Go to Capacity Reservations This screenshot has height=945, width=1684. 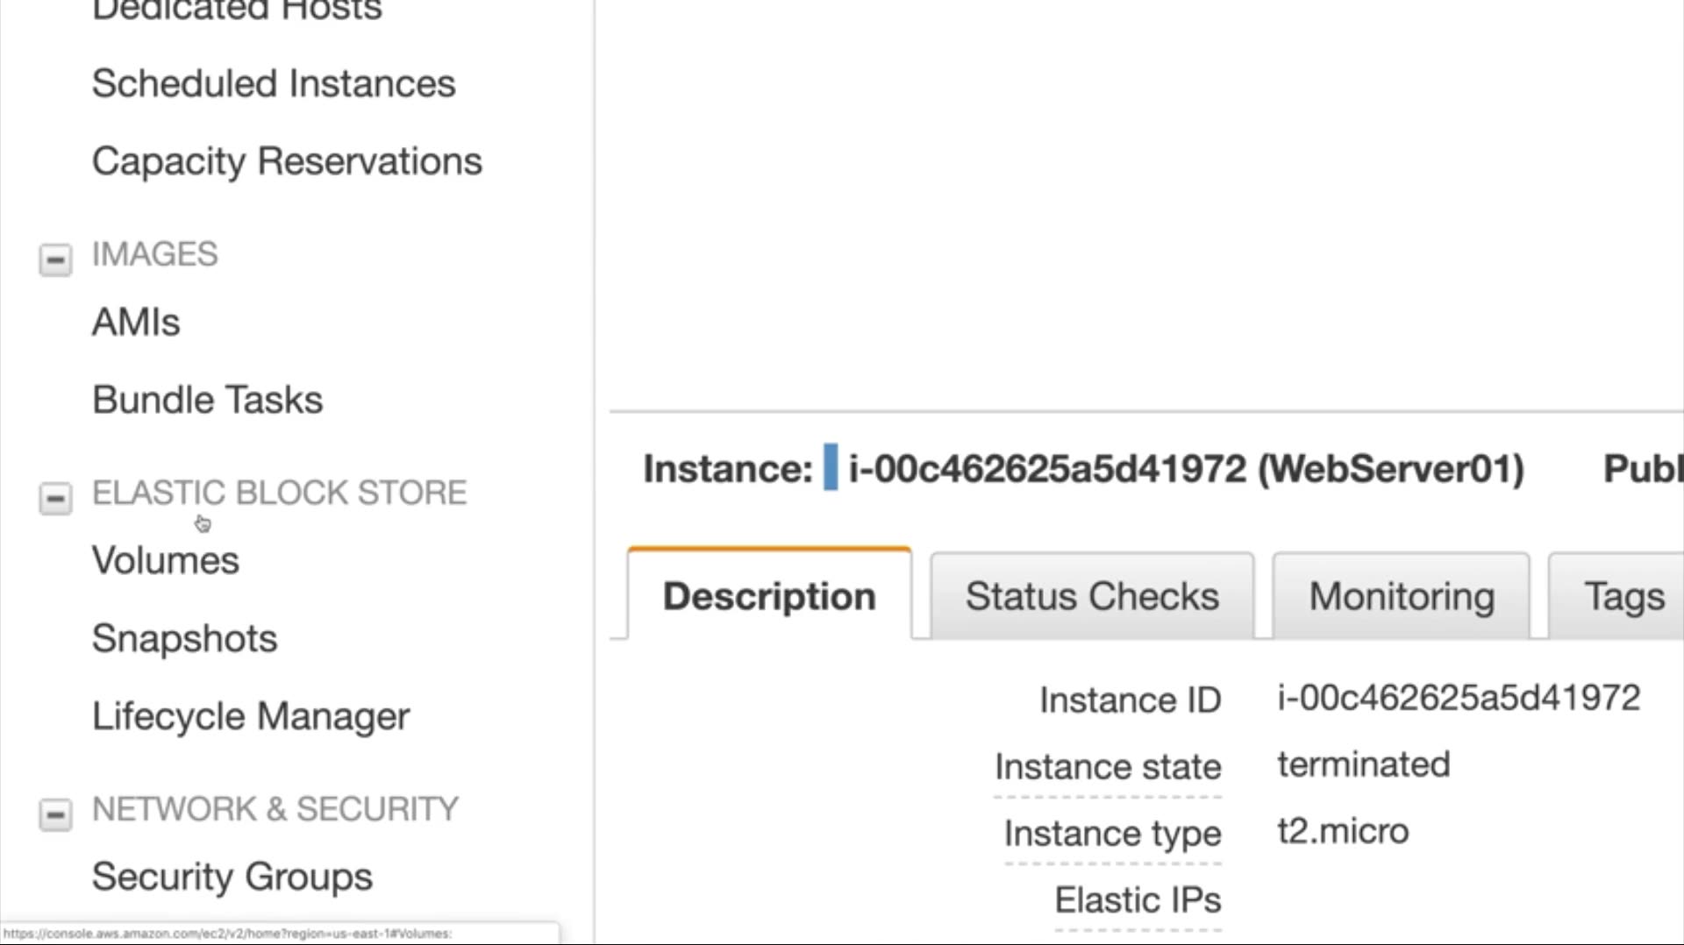coord(287,161)
